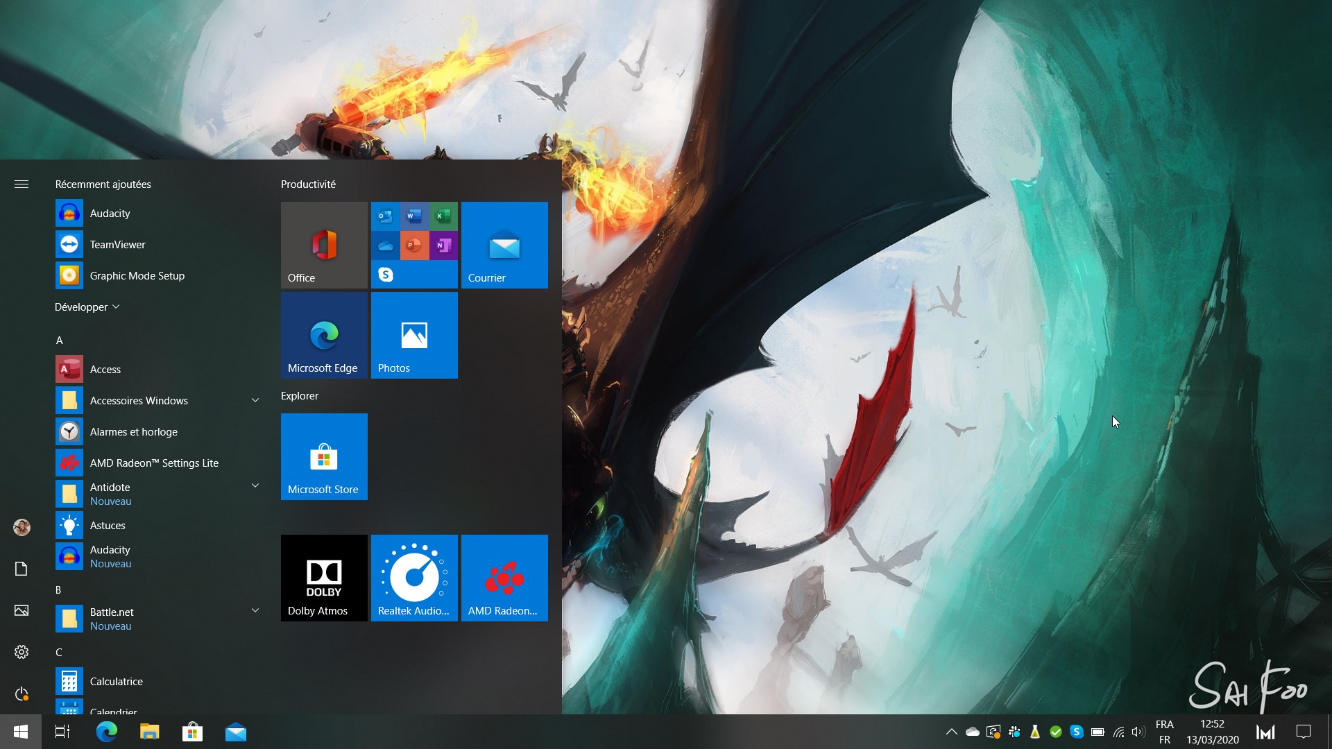
Task: Open Audacity under Récemment ajoutées
Action: pos(158,213)
